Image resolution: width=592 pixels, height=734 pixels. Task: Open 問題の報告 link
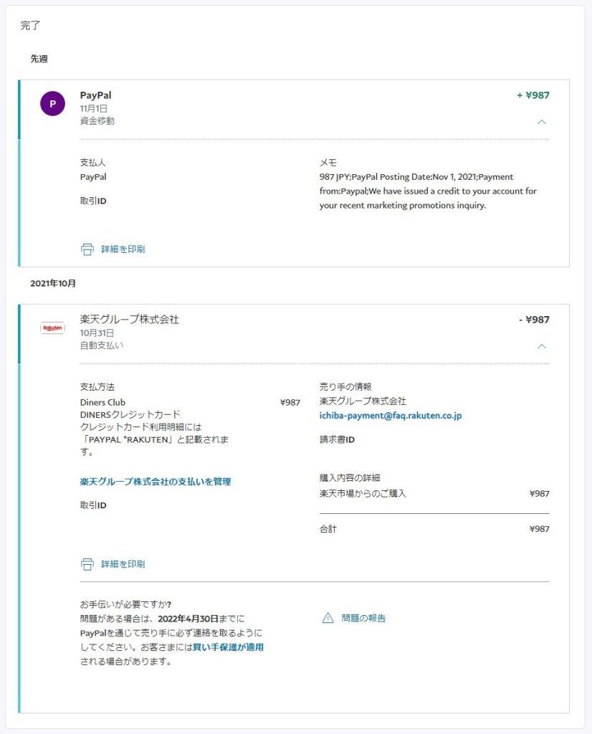(x=363, y=618)
